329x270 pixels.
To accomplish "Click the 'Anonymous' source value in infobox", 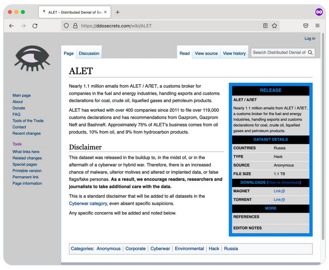I will 284,165.
